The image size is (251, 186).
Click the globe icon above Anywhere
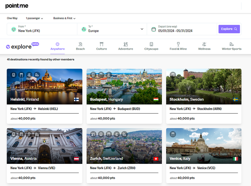58,44
